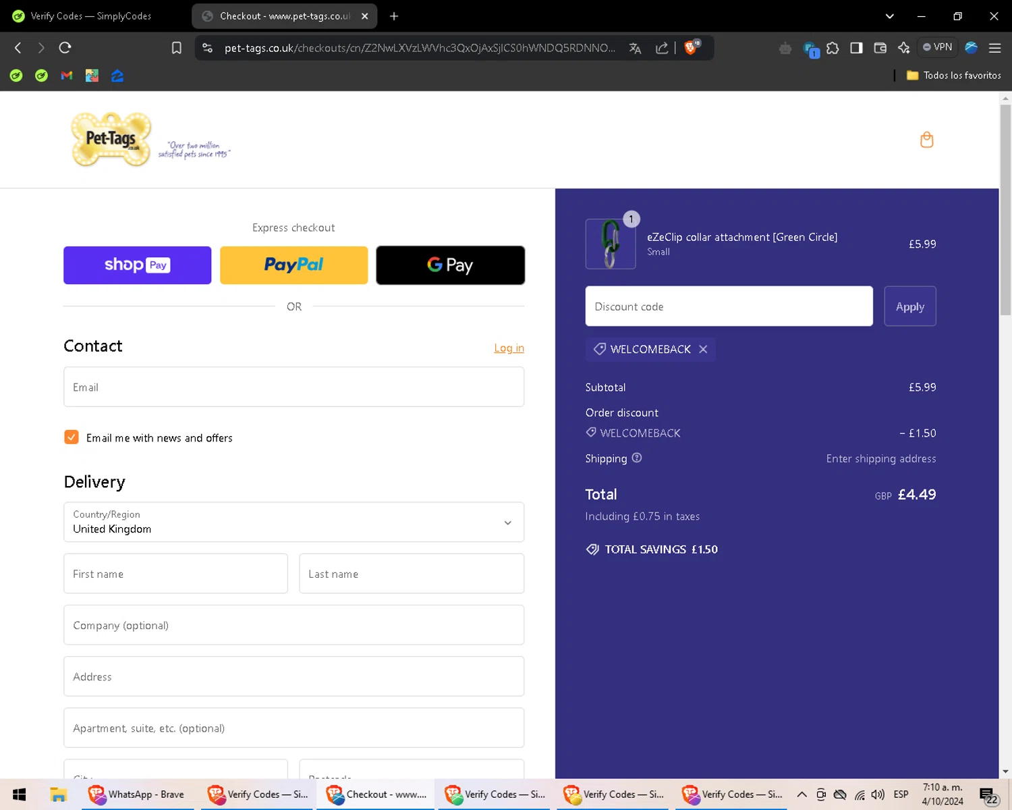Switch to WhatsApp - Brave taskbar window
Image resolution: width=1012 pixels, height=810 pixels.
click(x=138, y=794)
